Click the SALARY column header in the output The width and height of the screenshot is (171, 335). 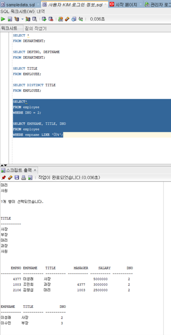click(x=104, y=268)
